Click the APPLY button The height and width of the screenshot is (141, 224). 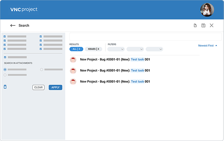point(55,87)
